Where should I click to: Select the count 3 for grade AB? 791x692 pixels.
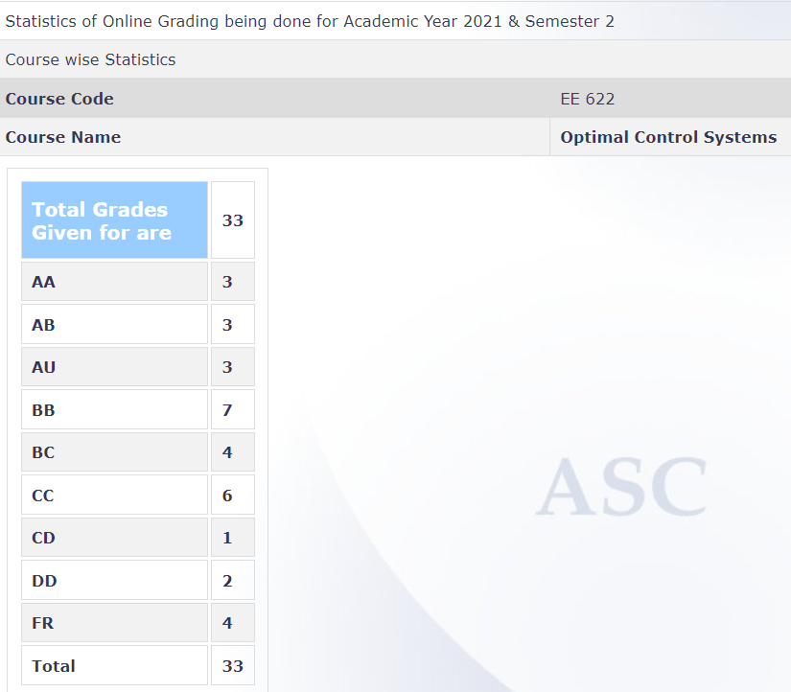click(232, 324)
